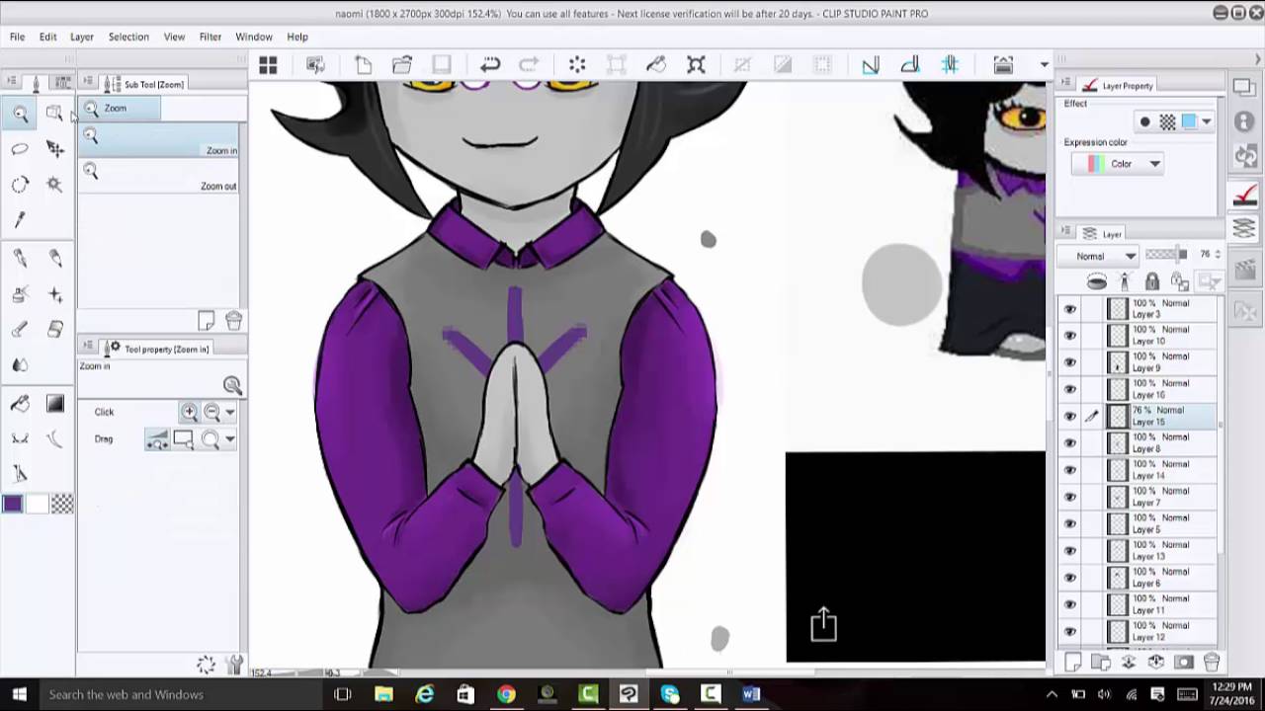Viewport: 1265px width, 711px height.
Task: Select the Pencil tool
Action: pos(55,259)
